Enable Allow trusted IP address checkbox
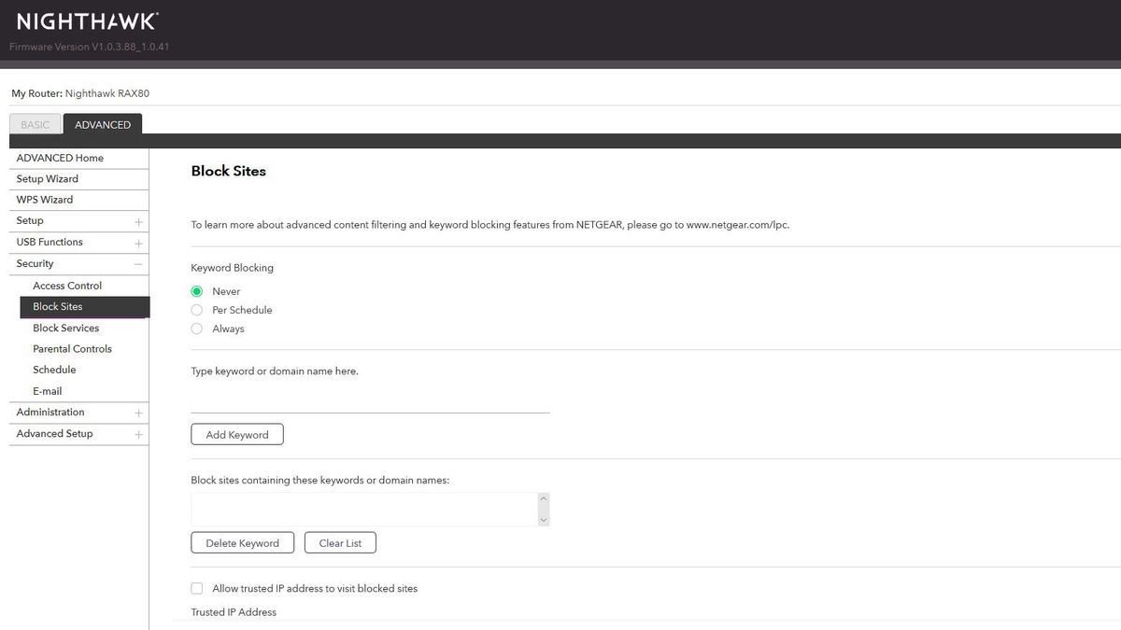 pyautogui.click(x=197, y=589)
